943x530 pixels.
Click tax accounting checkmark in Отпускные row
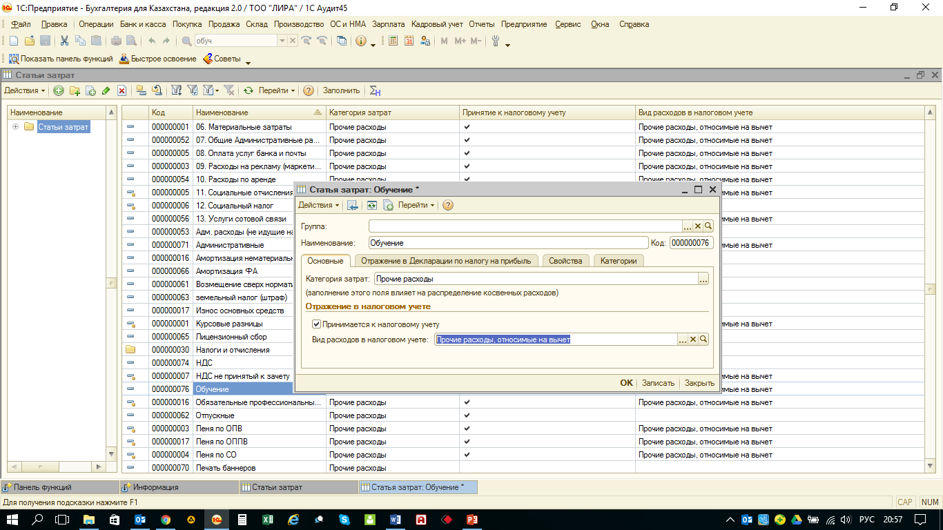[x=467, y=415]
